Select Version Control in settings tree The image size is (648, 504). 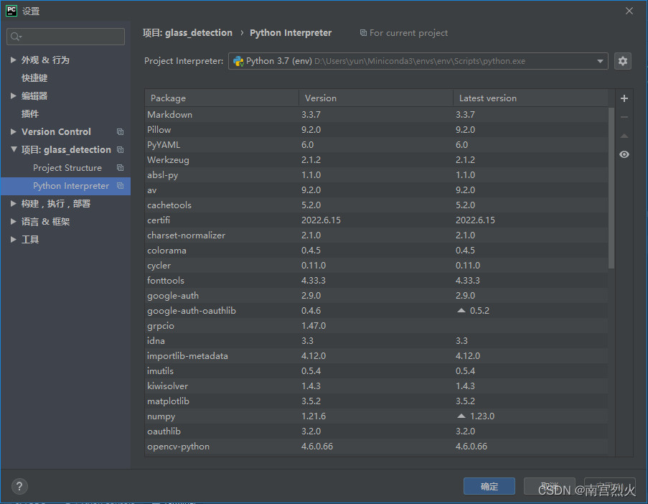click(x=56, y=132)
